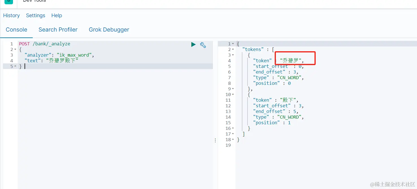Image resolution: width=417 pixels, height=189 pixels.
Task: Click the "start_offset" : 3 line
Action: 278,106
